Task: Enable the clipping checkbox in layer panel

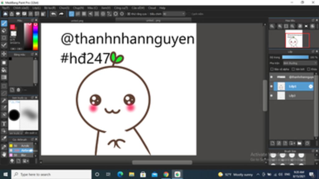Action: 293,69
